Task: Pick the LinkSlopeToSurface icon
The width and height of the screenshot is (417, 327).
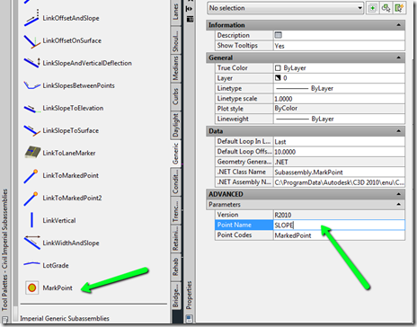Action: pyautogui.click(x=31, y=130)
